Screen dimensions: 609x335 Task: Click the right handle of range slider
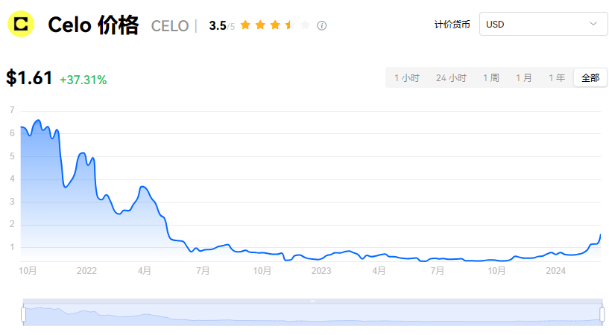point(602,314)
